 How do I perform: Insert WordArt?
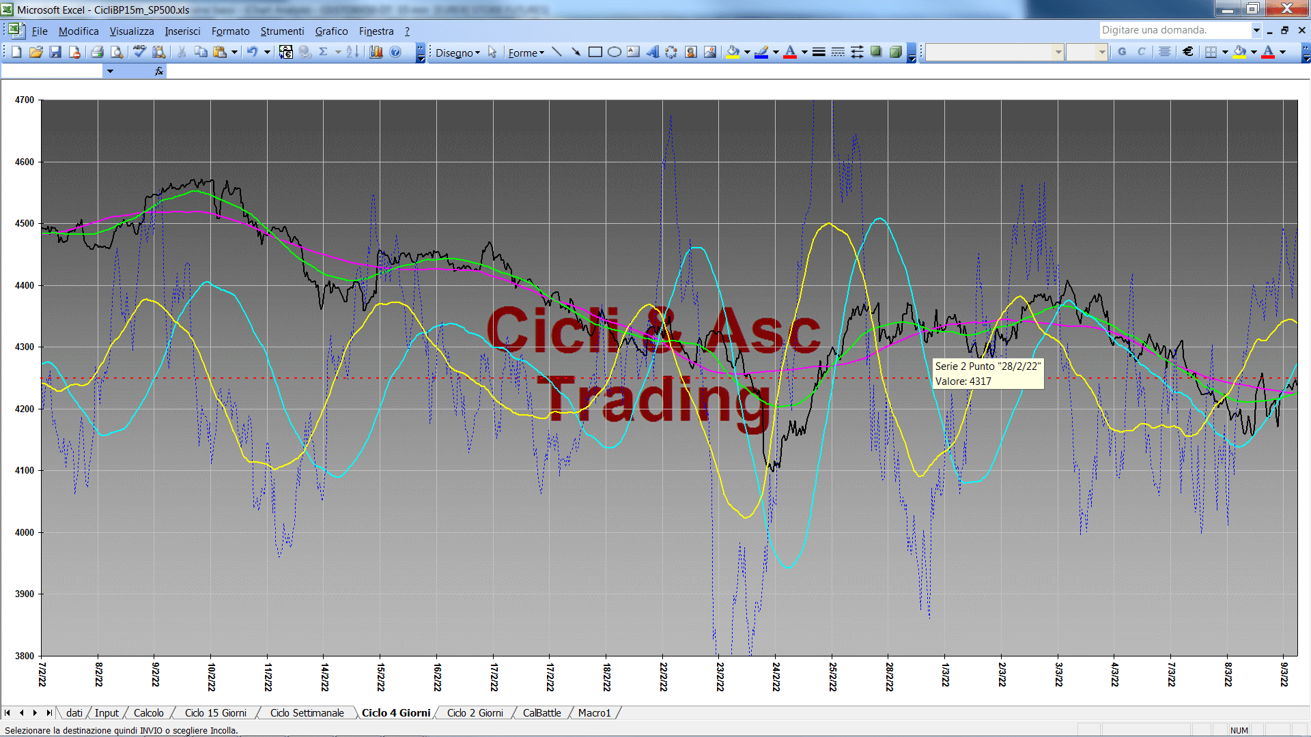pyautogui.click(x=652, y=52)
